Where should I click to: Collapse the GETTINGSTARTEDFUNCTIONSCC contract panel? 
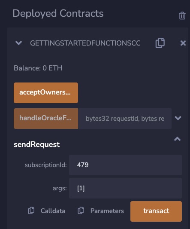pyautogui.click(x=19, y=43)
